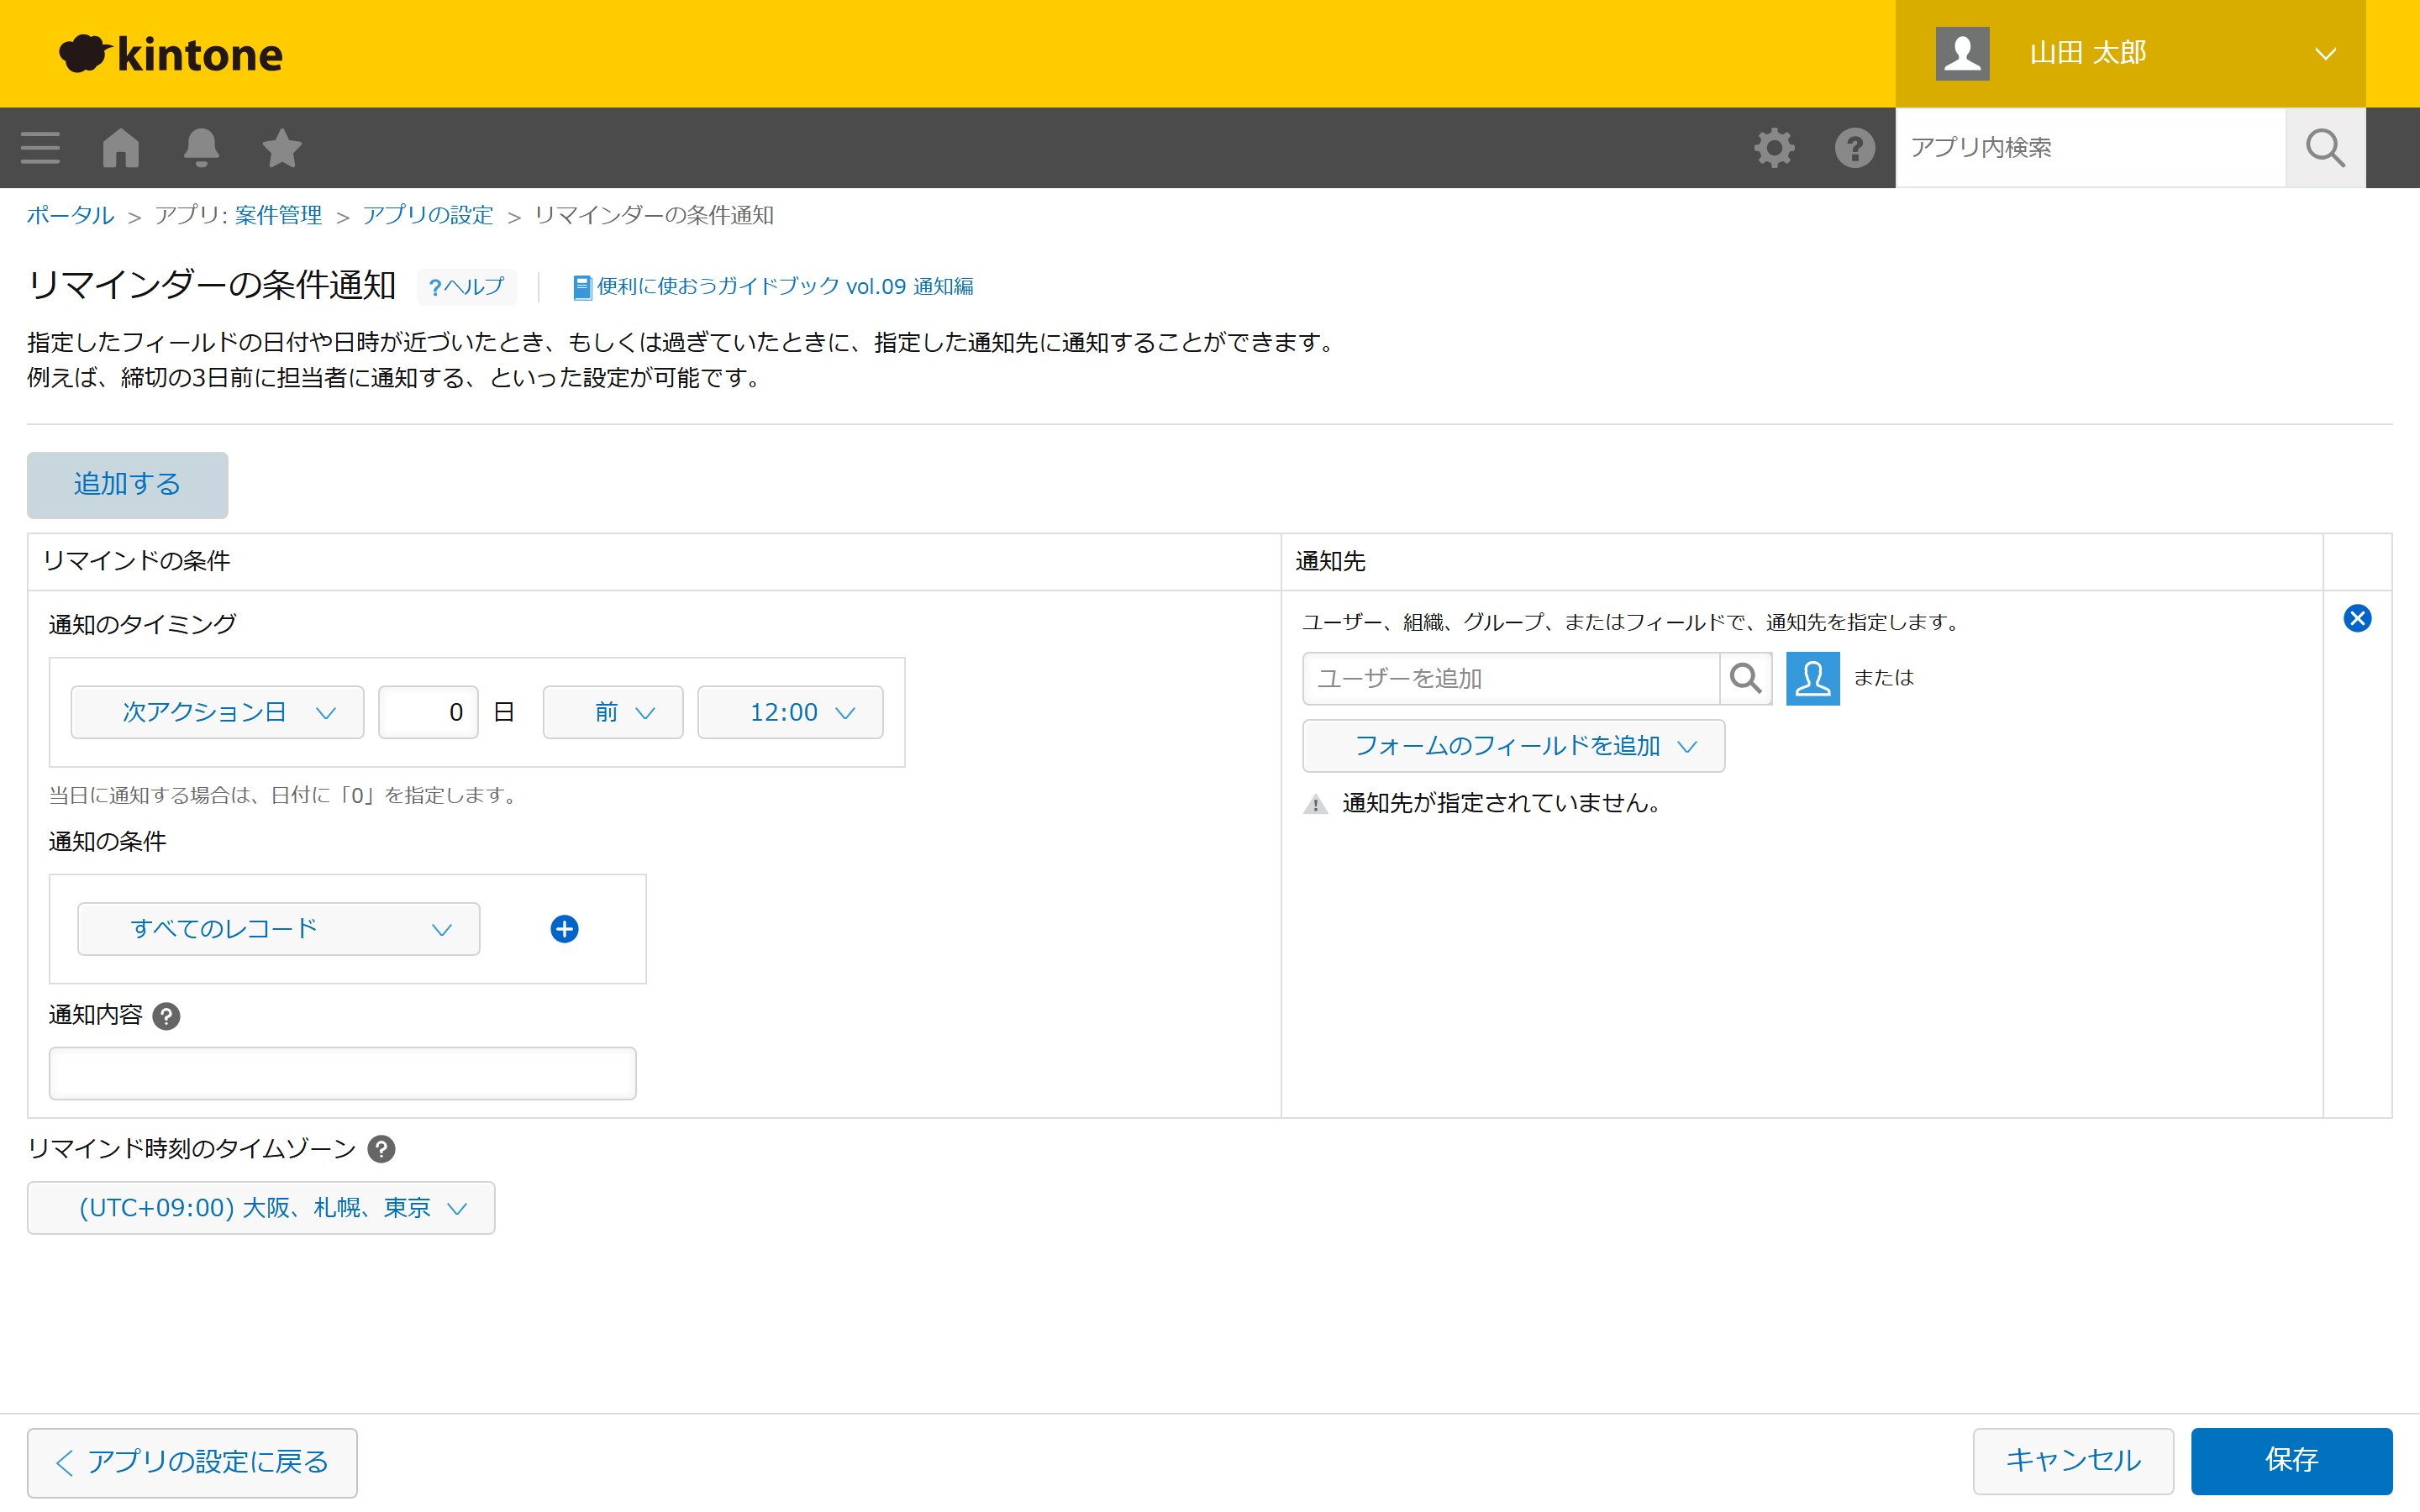The image size is (2420, 1512).
Task: Open favorites star icon
Action: click(282, 147)
